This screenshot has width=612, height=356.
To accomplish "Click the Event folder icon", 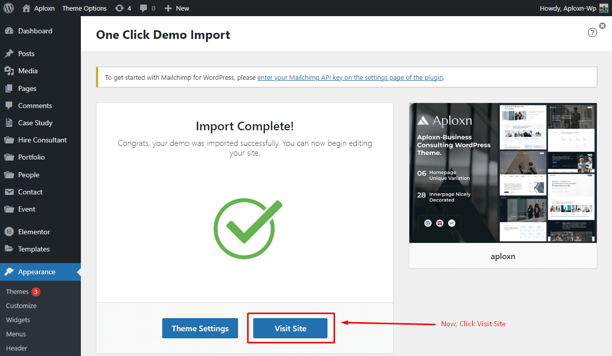I will [9, 209].
